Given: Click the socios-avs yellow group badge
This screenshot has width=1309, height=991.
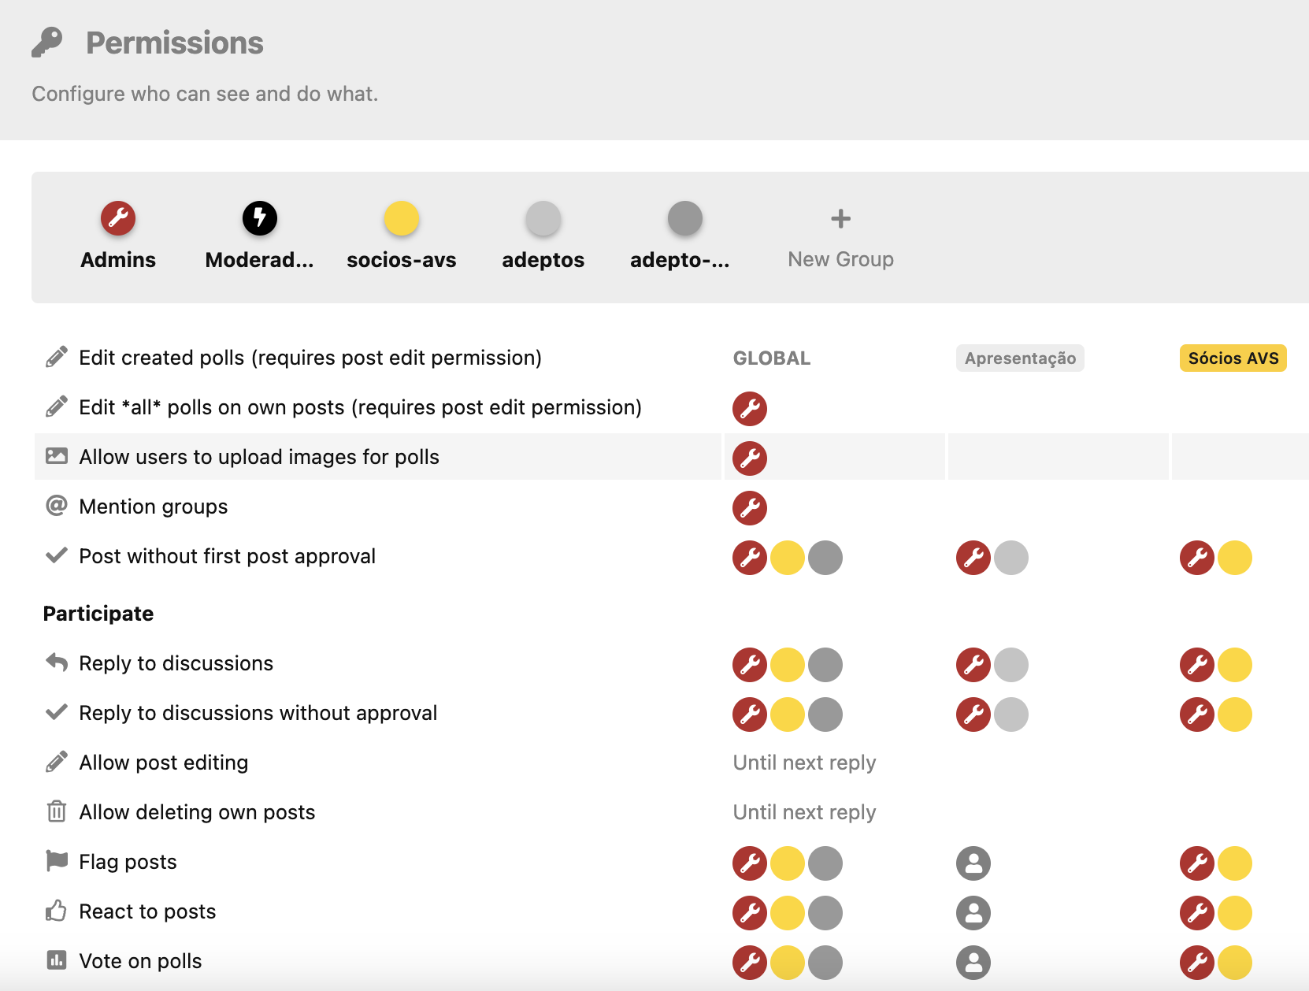Looking at the screenshot, I should click(401, 218).
